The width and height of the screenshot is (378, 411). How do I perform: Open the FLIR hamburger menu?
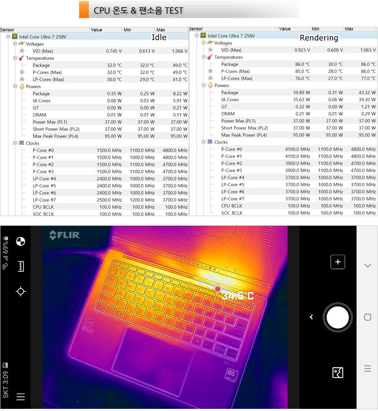20,397
